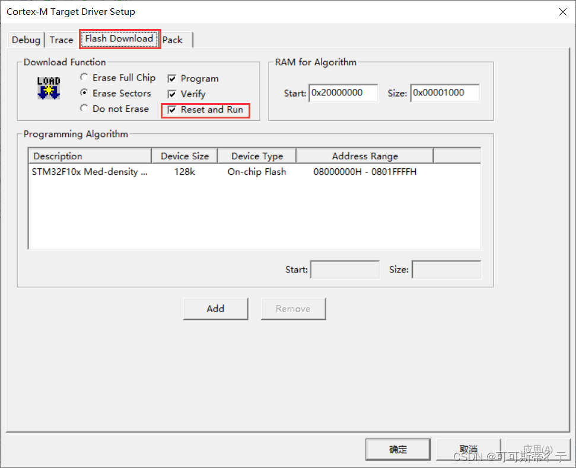Click the RAM for Algorithm Start field
Viewport: 576px width, 468px height.
pos(343,93)
